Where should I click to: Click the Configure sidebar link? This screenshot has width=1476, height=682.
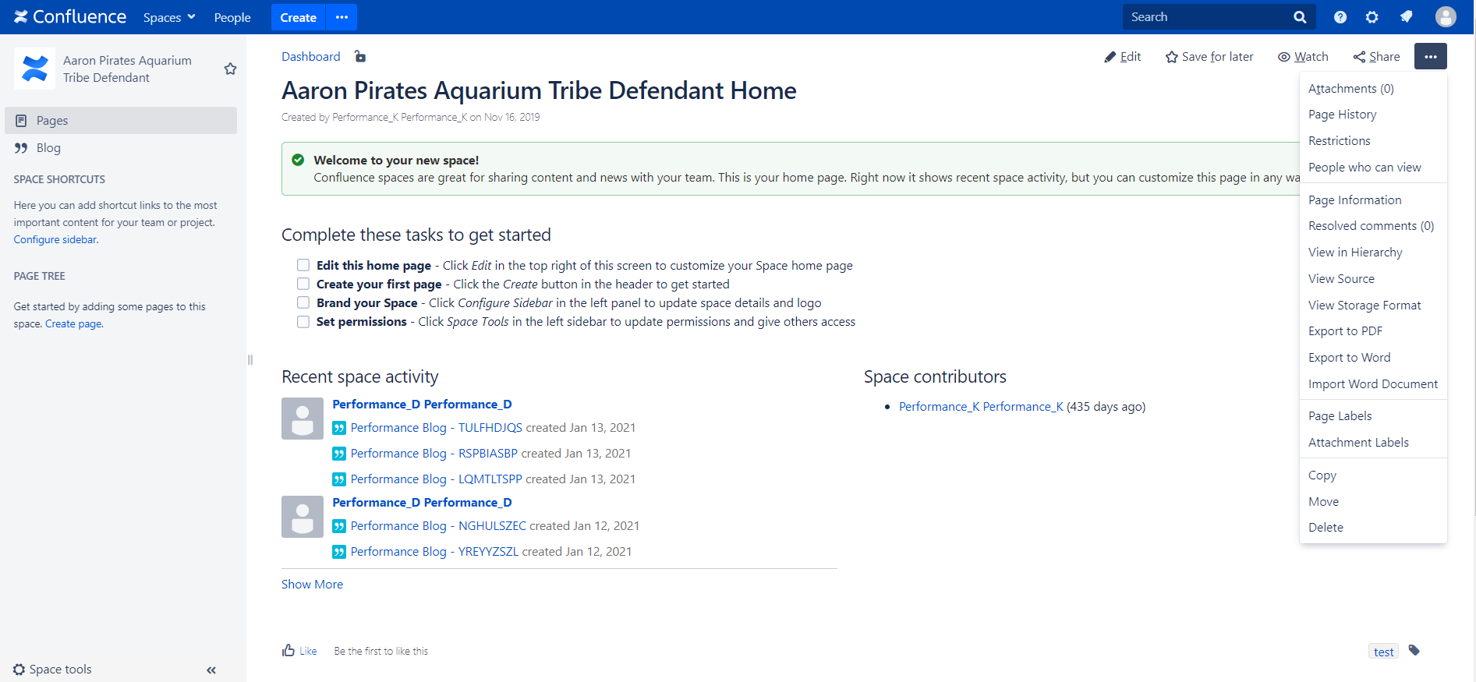[x=55, y=240]
